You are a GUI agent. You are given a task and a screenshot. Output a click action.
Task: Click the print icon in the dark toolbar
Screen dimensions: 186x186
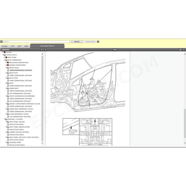(180, 50)
